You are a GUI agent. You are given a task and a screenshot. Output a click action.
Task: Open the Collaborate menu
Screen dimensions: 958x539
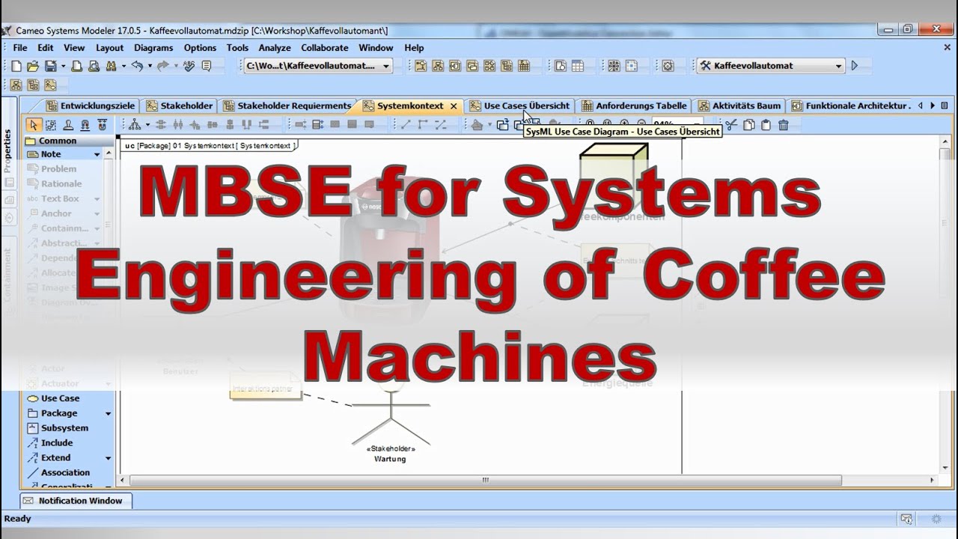tap(325, 48)
